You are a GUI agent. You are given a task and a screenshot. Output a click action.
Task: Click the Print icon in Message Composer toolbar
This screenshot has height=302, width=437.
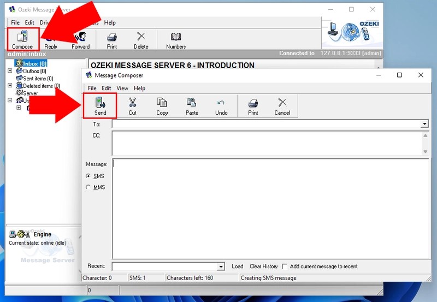253,103
